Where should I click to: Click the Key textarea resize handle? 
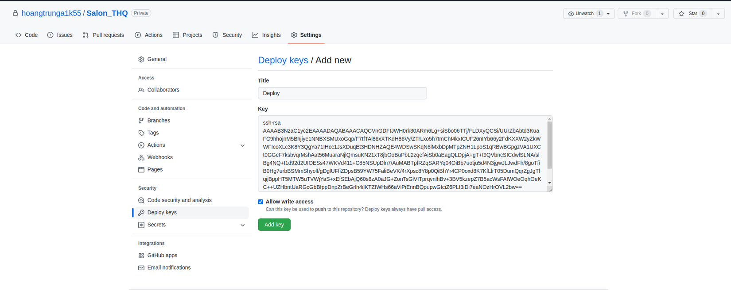(550, 189)
